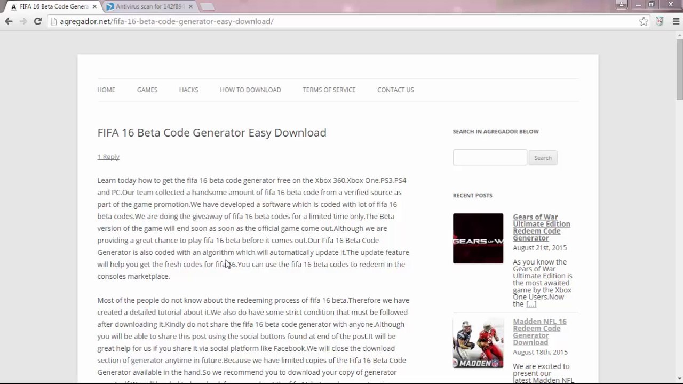The image size is (683, 384).
Task: Switch to the FIFA 16 Beta Code tab
Action: (52, 6)
